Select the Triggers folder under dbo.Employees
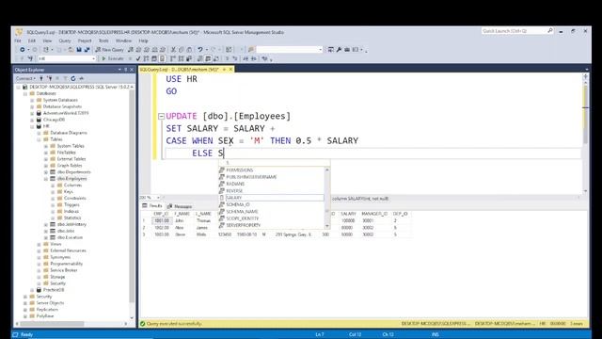The width and height of the screenshot is (602, 339). click(71, 204)
